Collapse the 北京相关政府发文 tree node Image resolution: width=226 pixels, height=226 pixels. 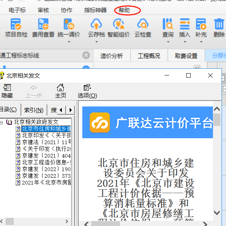coord(1,123)
